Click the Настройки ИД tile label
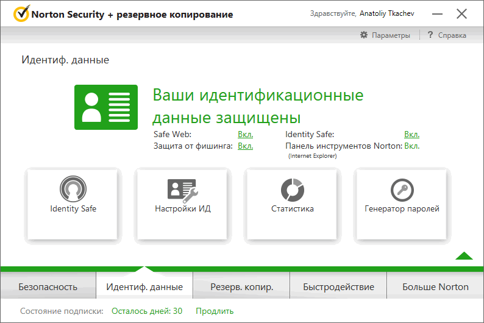 pyautogui.click(x=183, y=209)
